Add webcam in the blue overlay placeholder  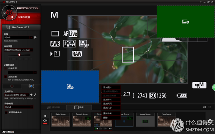[x=70, y=86]
